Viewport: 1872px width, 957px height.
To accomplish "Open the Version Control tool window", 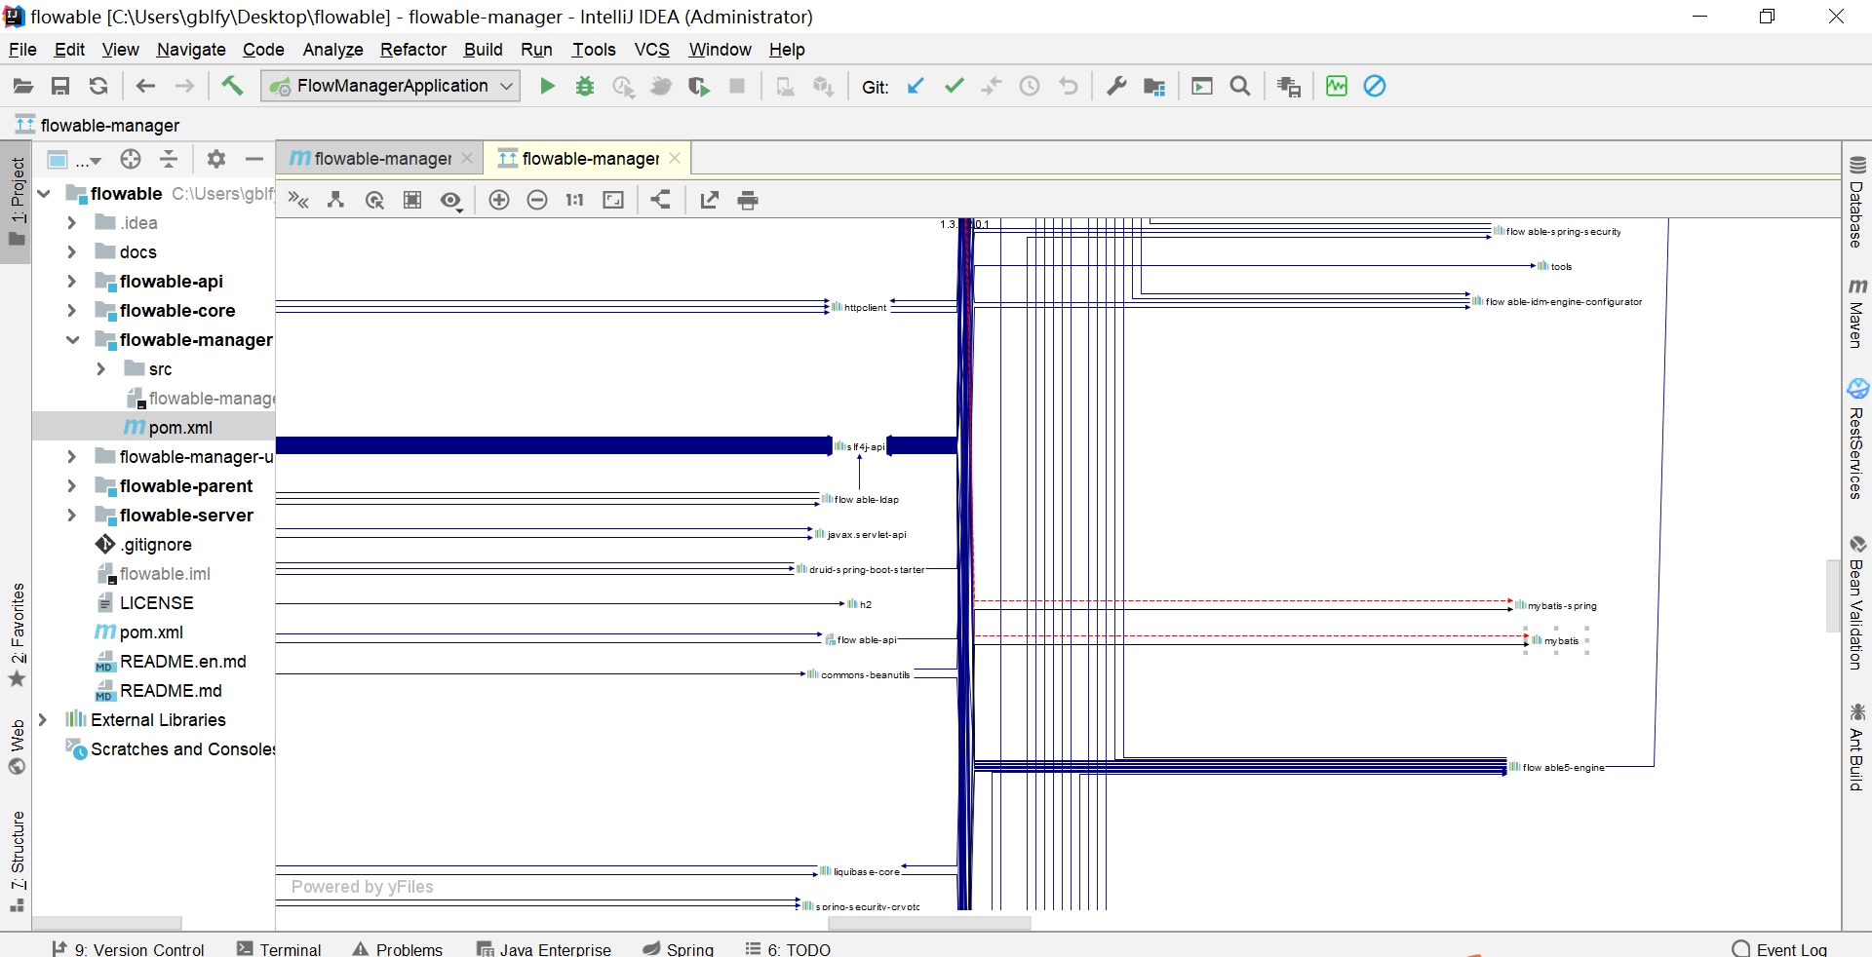I will coord(129,948).
